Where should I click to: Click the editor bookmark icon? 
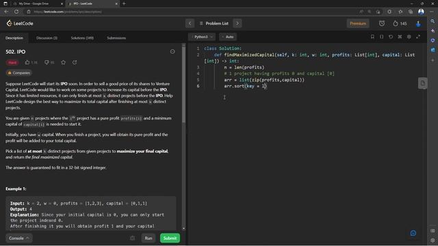pos(372,37)
